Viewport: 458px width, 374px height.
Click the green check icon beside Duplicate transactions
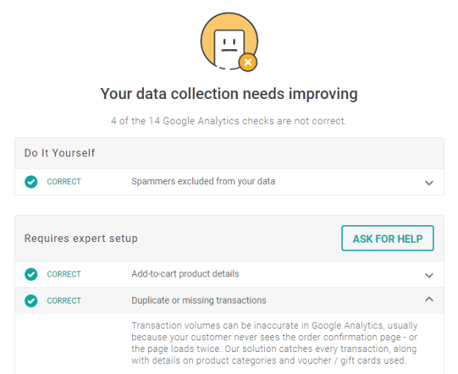click(31, 301)
